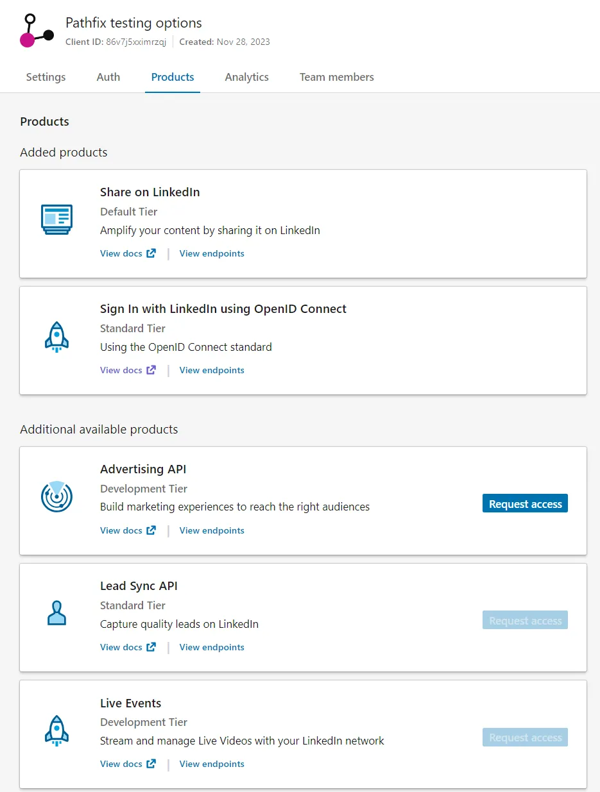Click the 'Advertising API' product title
This screenshot has height=792, width=600.
click(x=143, y=469)
